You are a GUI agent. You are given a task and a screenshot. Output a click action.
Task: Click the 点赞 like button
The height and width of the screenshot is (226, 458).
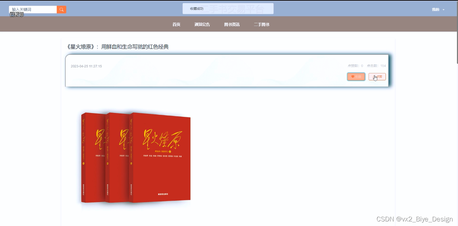(377, 77)
